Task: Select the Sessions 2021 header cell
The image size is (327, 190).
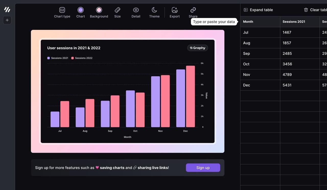Action: (x=300, y=22)
